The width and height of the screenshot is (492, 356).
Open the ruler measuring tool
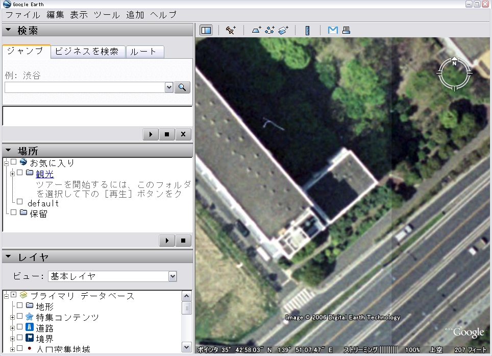[307, 30]
